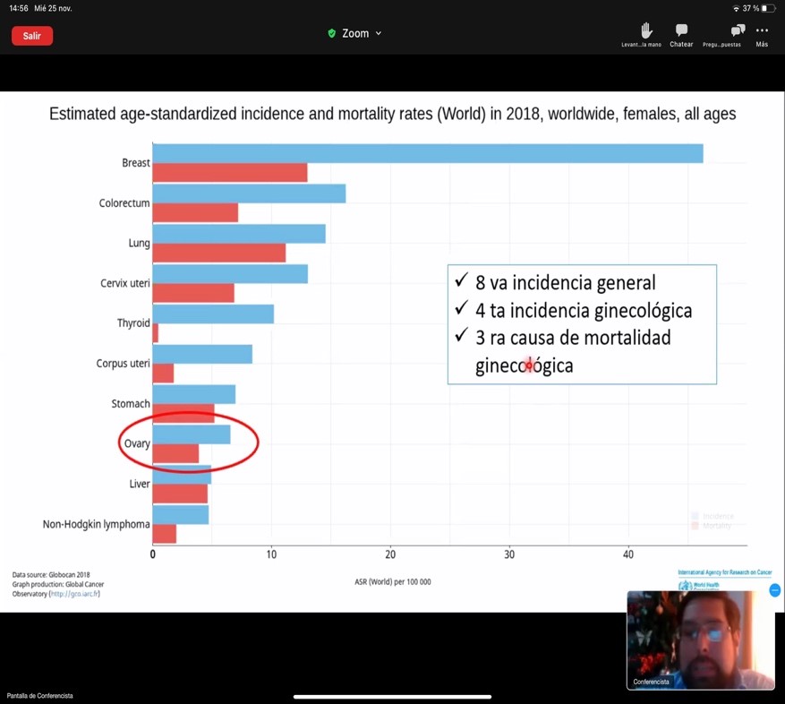Click the Corpus uteri chart label
Viewport: 785px width, 704px height.
[124, 364]
